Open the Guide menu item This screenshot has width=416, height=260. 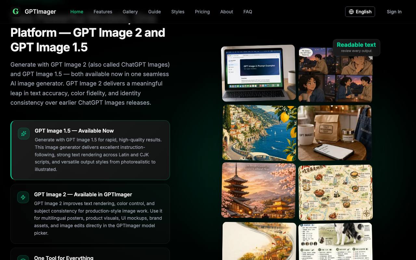click(x=154, y=12)
